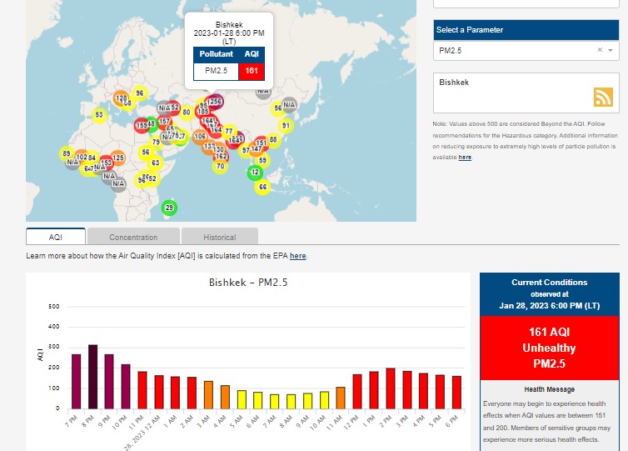The height and width of the screenshot is (451, 628).
Task: Select the yellow map marker labeled 53
Action: coord(99,115)
